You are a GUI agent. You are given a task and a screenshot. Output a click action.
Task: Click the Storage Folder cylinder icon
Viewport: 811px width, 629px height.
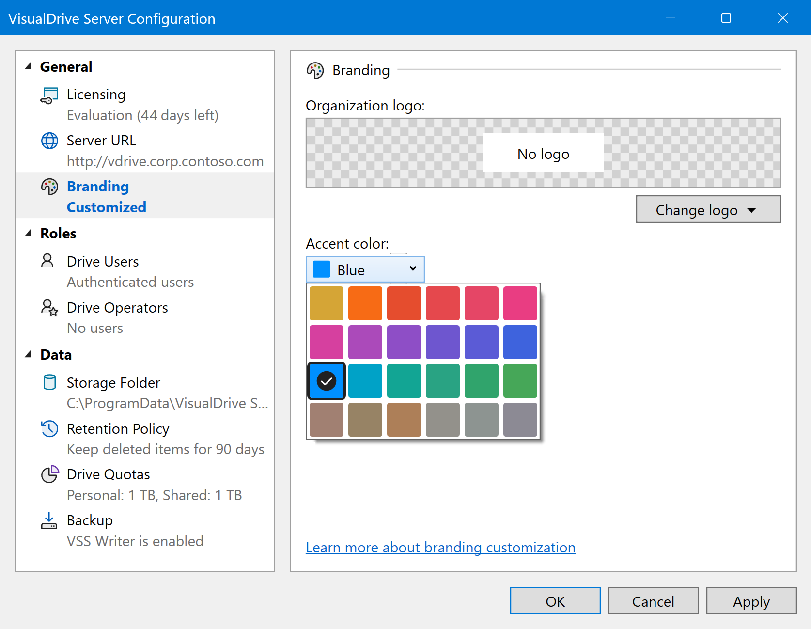tap(49, 382)
